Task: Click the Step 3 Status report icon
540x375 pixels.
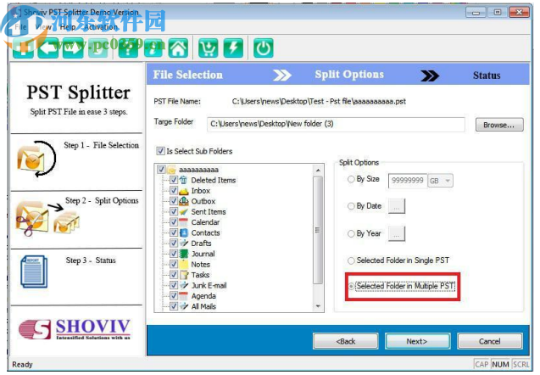Action: (34, 271)
